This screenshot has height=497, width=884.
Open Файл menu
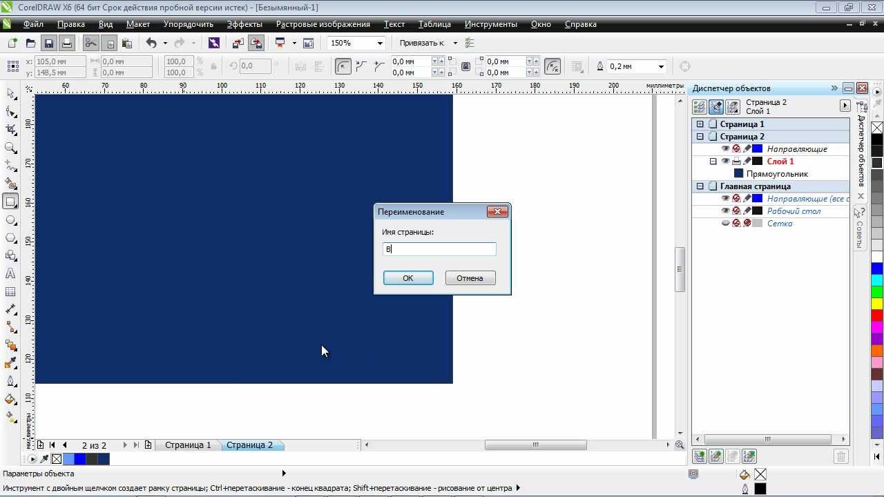(x=33, y=24)
